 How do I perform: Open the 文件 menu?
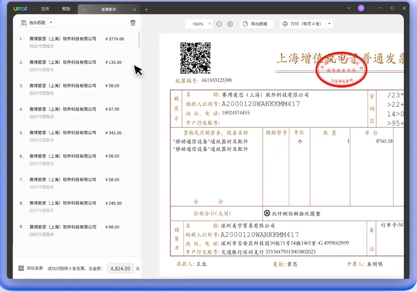coord(45,9)
